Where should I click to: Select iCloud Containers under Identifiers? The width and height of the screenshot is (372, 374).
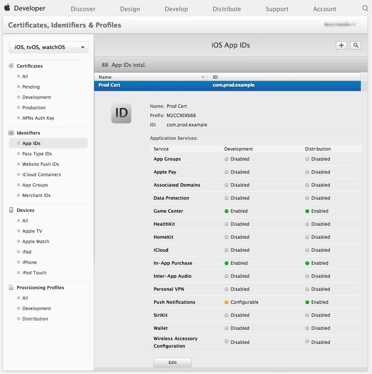point(41,175)
